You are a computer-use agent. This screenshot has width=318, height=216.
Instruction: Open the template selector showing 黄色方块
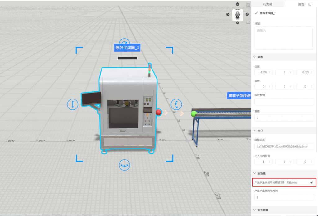click(299, 182)
